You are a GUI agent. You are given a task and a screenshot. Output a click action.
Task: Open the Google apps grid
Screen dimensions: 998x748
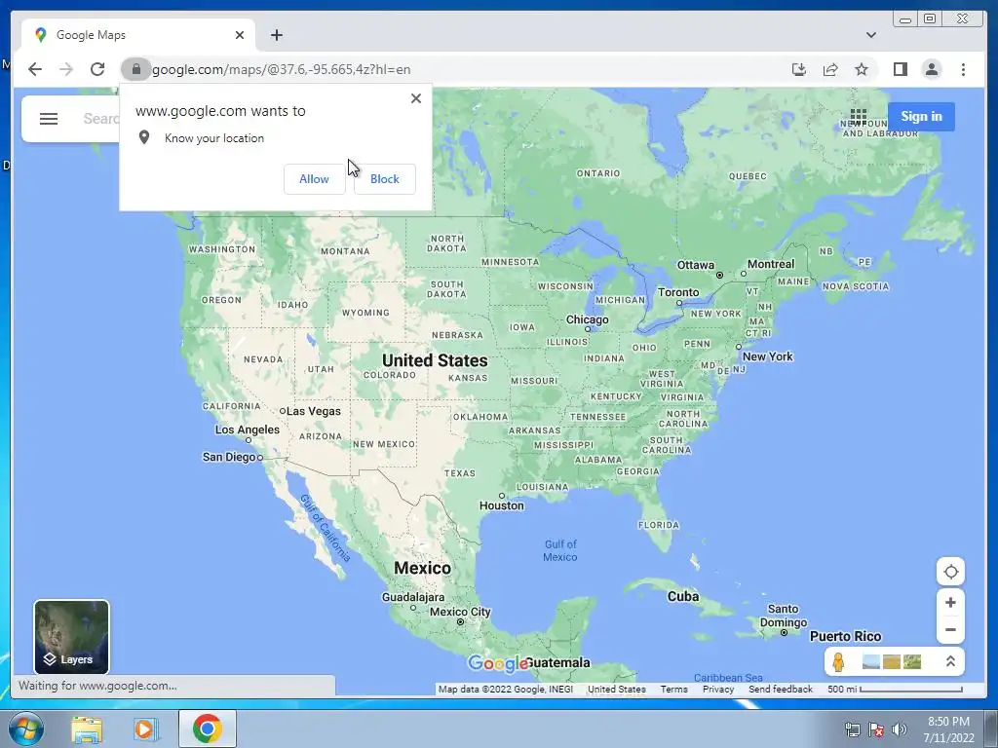pyautogui.click(x=858, y=117)
